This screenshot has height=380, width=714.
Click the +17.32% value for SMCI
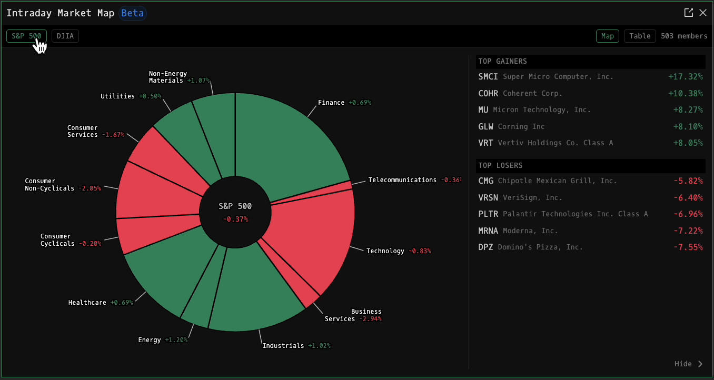coord(686,76)
